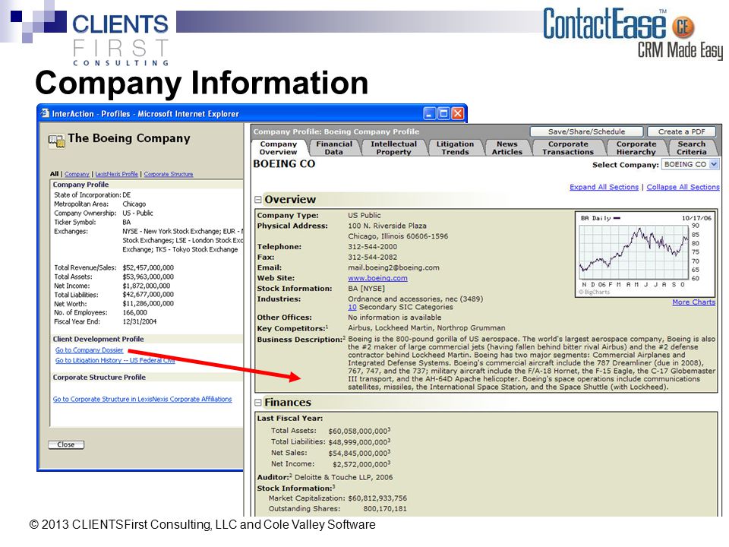Click the Total Revenue/Sales value $52,457,000,000
The width and height of the screenshot is (729, 547).
tap(148, 267)
